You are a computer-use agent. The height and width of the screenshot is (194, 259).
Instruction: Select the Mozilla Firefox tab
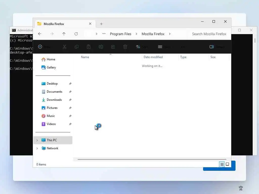64,24
